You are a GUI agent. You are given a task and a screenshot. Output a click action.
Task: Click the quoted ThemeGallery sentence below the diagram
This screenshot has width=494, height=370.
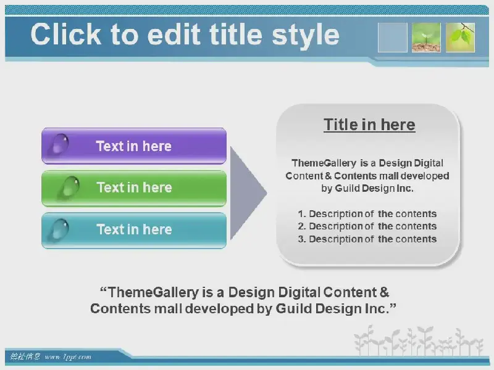tap(243, 300)
